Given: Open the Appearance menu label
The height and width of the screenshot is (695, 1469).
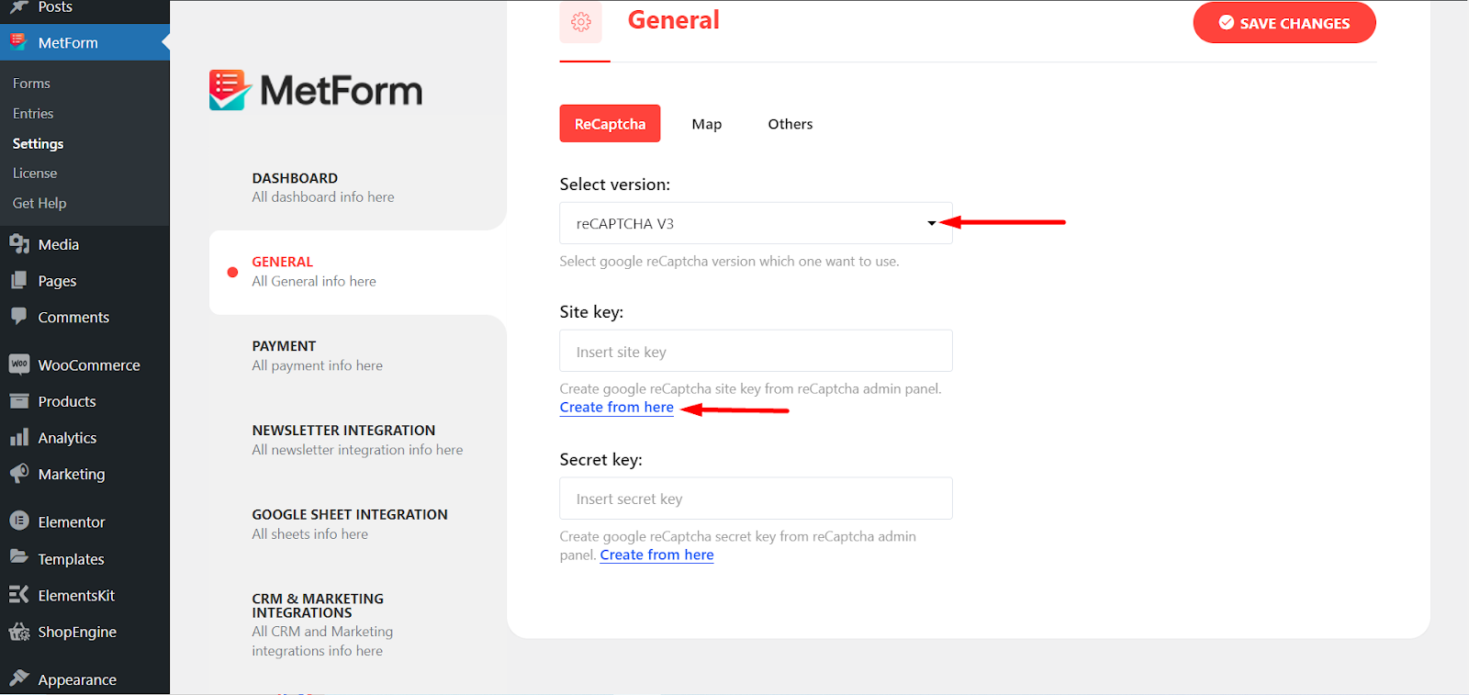Looking at the screenshot, I should point(77,679).
